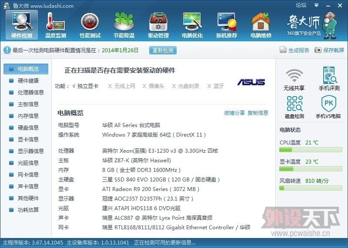
Task: Click the blue info exclamation icon
Action: coord(7,50)
